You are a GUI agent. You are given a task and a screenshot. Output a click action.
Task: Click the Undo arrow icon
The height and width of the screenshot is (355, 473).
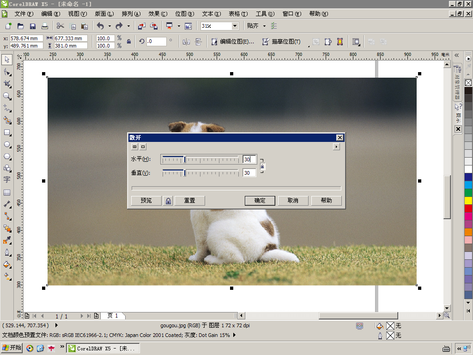100,26
